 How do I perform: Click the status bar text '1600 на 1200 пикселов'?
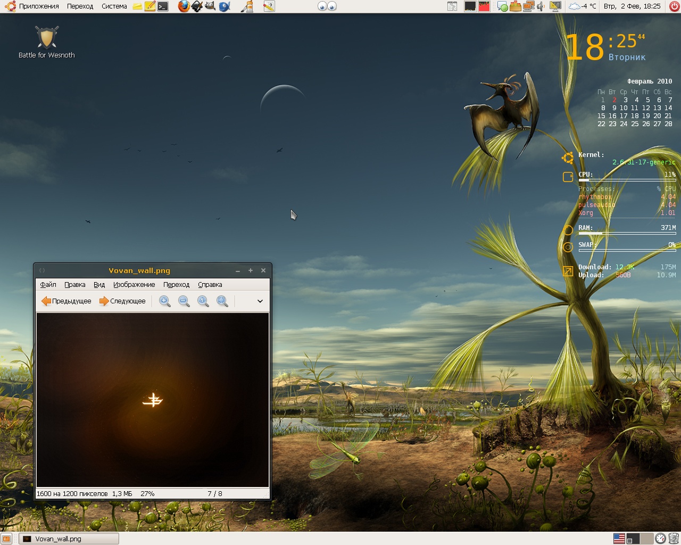pos(72,494)
